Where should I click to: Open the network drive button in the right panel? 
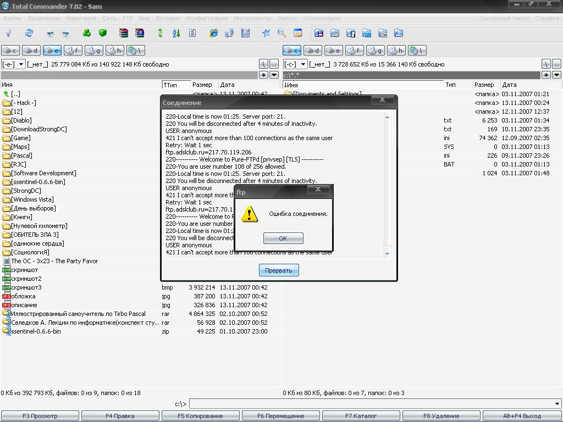(417, 51)
